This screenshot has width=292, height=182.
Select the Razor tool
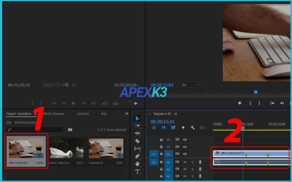pos(137,141)
